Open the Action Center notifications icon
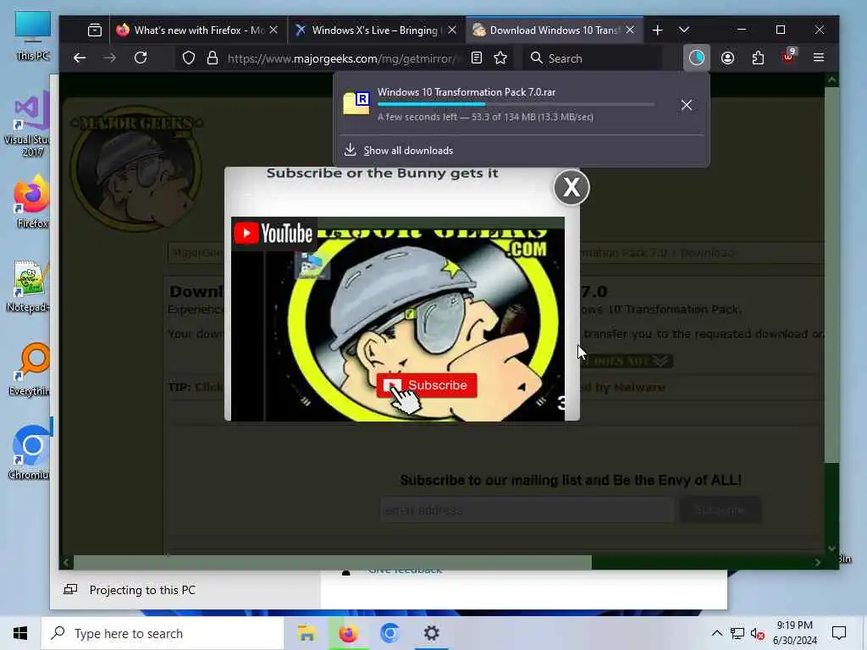The width and height of the screenshot is (867, 650). pyautogui.click(x=839, y=633)
